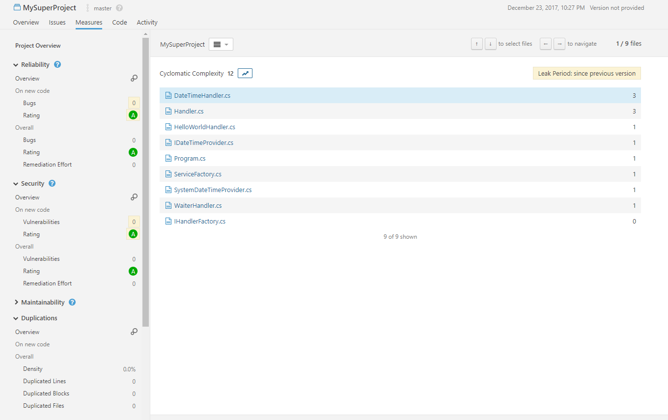Switch to the Activity tab
Viewport: 668px width, 420px height.
[147, 22]
